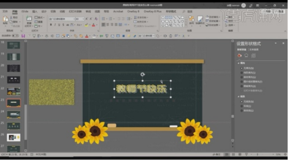Select the Pattern fill radio option
This screenshot has width=288, height=160.
pyautogui.click(x=242, y=86)
